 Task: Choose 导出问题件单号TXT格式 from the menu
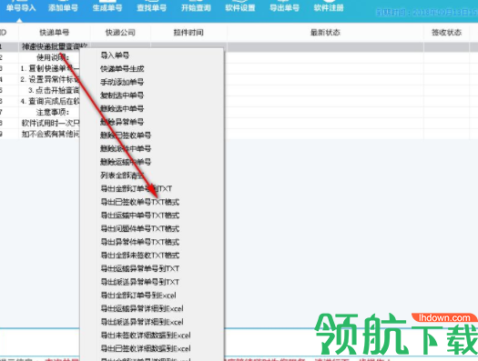[140, 228]
